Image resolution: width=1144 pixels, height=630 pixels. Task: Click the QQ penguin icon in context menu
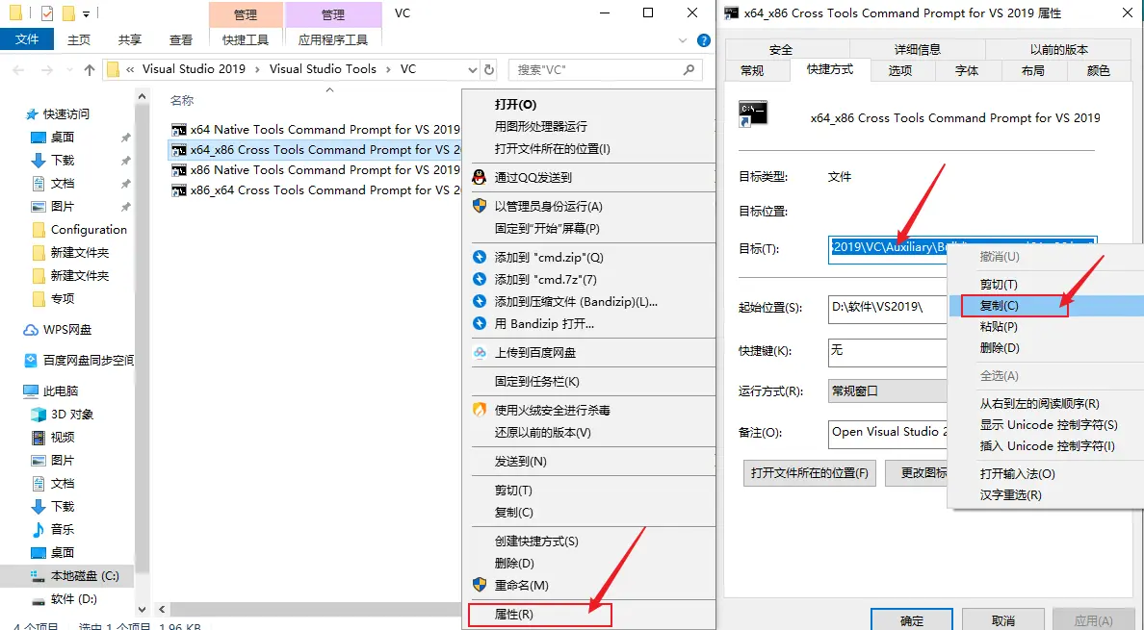pyautogui.click(x=480, y=177)
